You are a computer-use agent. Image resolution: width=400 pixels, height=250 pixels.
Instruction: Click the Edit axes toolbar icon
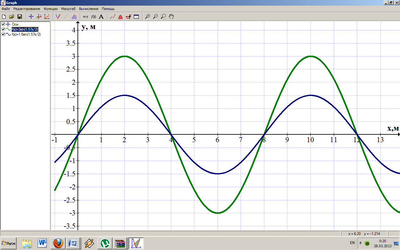pos(31,17)
